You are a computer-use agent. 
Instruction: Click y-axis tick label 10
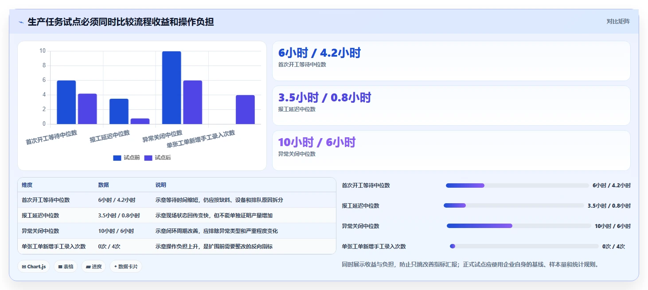pyautogui.click(x=43, y=51)
